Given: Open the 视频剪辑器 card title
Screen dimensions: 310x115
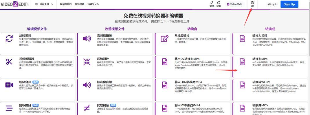Looking at the screenshot, I should tap(27, 59).
